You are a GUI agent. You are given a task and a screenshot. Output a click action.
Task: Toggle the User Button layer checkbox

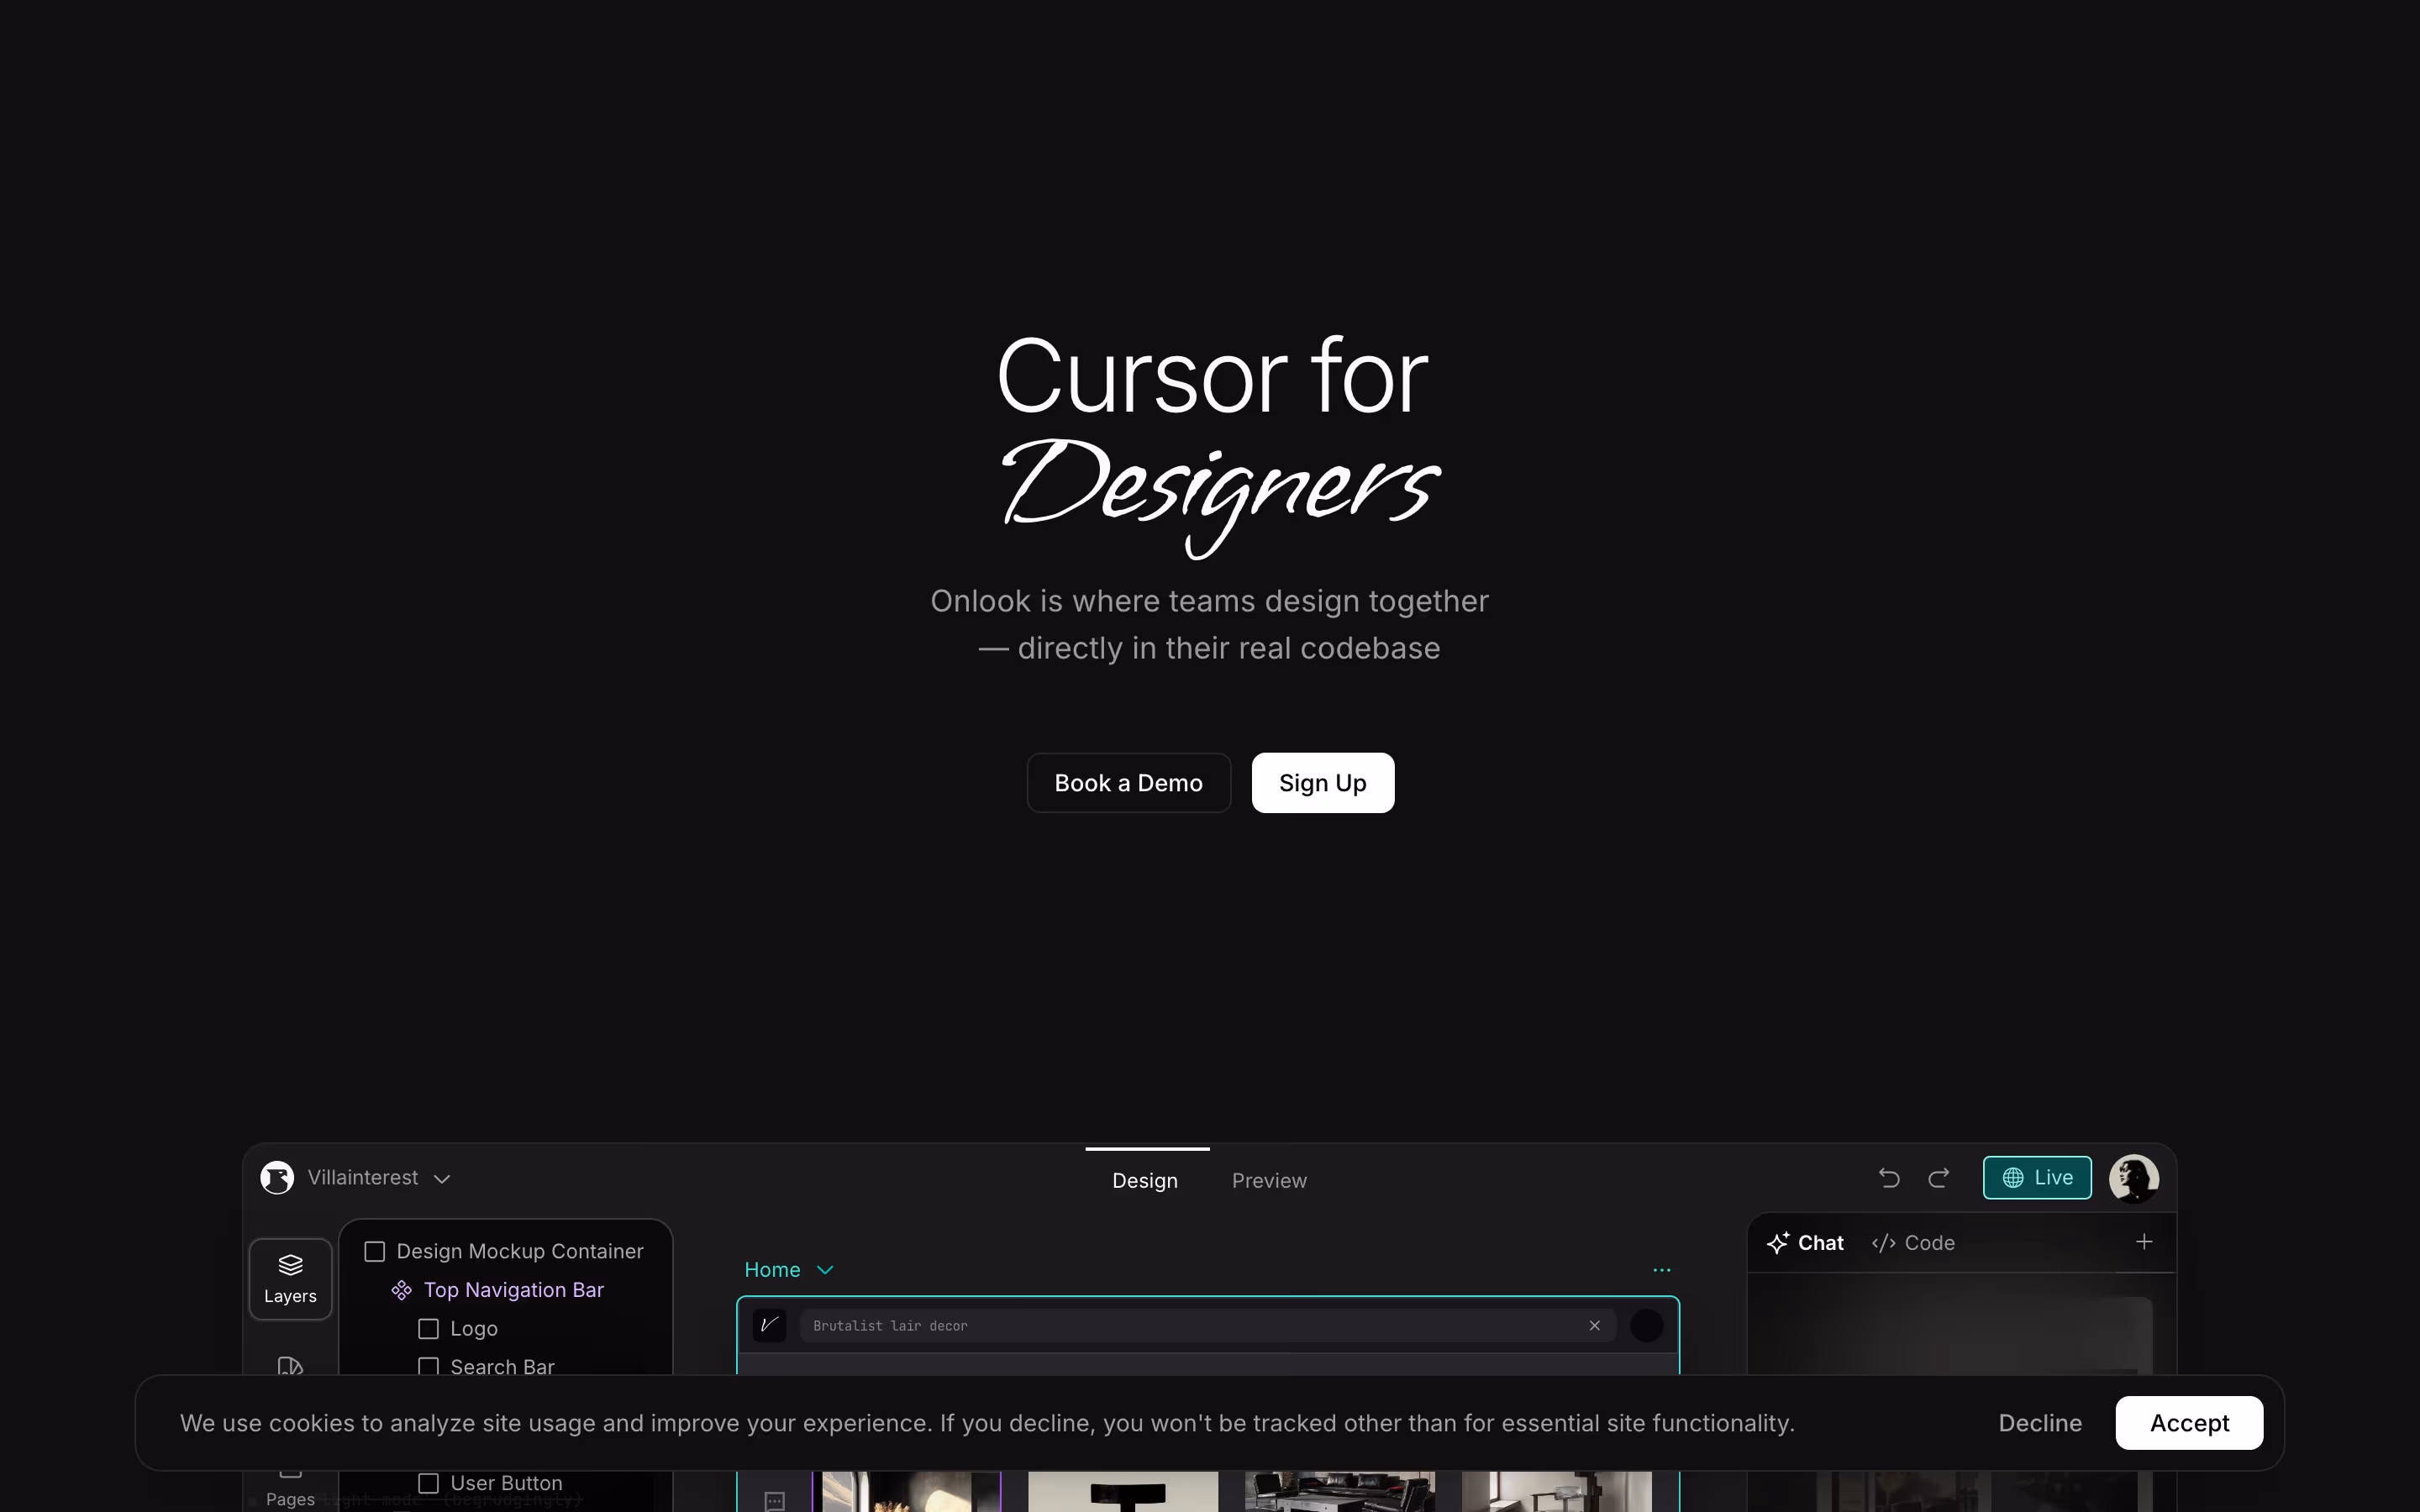click(x=428, y=1484)
